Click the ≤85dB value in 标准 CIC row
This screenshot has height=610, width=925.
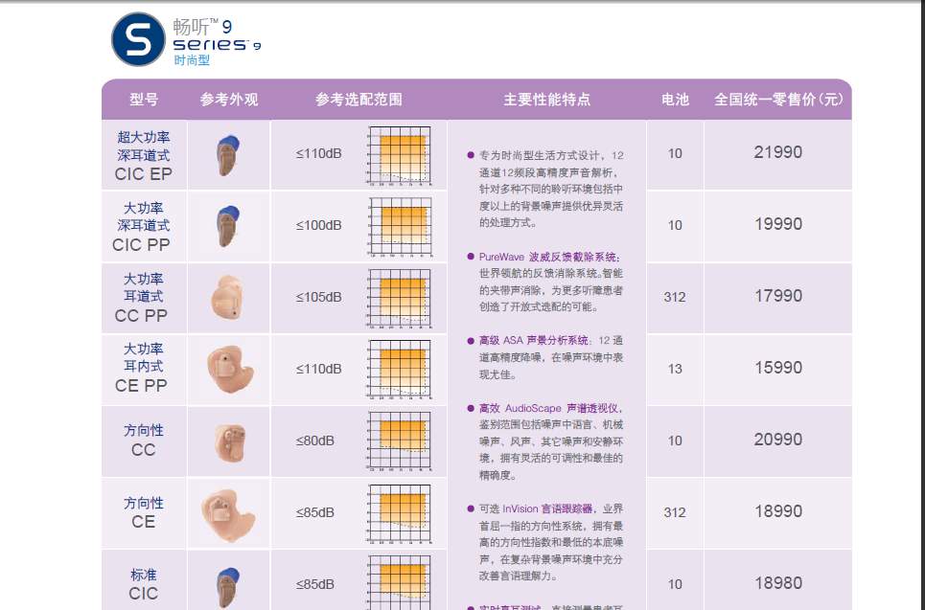tap(315, 584)
